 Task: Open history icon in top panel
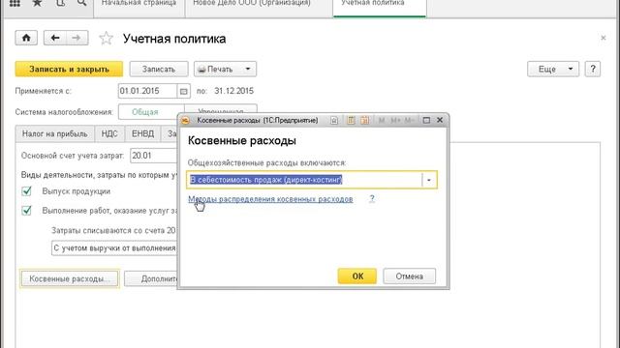tap(60, 3)
